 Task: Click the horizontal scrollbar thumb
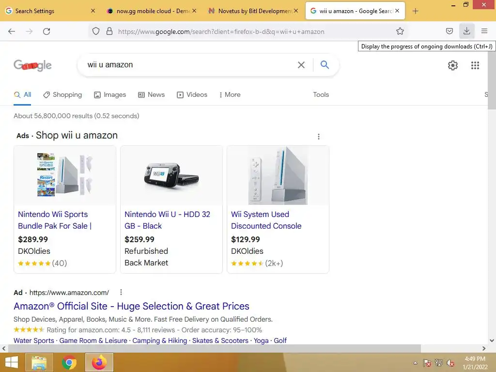click(214, 349)
